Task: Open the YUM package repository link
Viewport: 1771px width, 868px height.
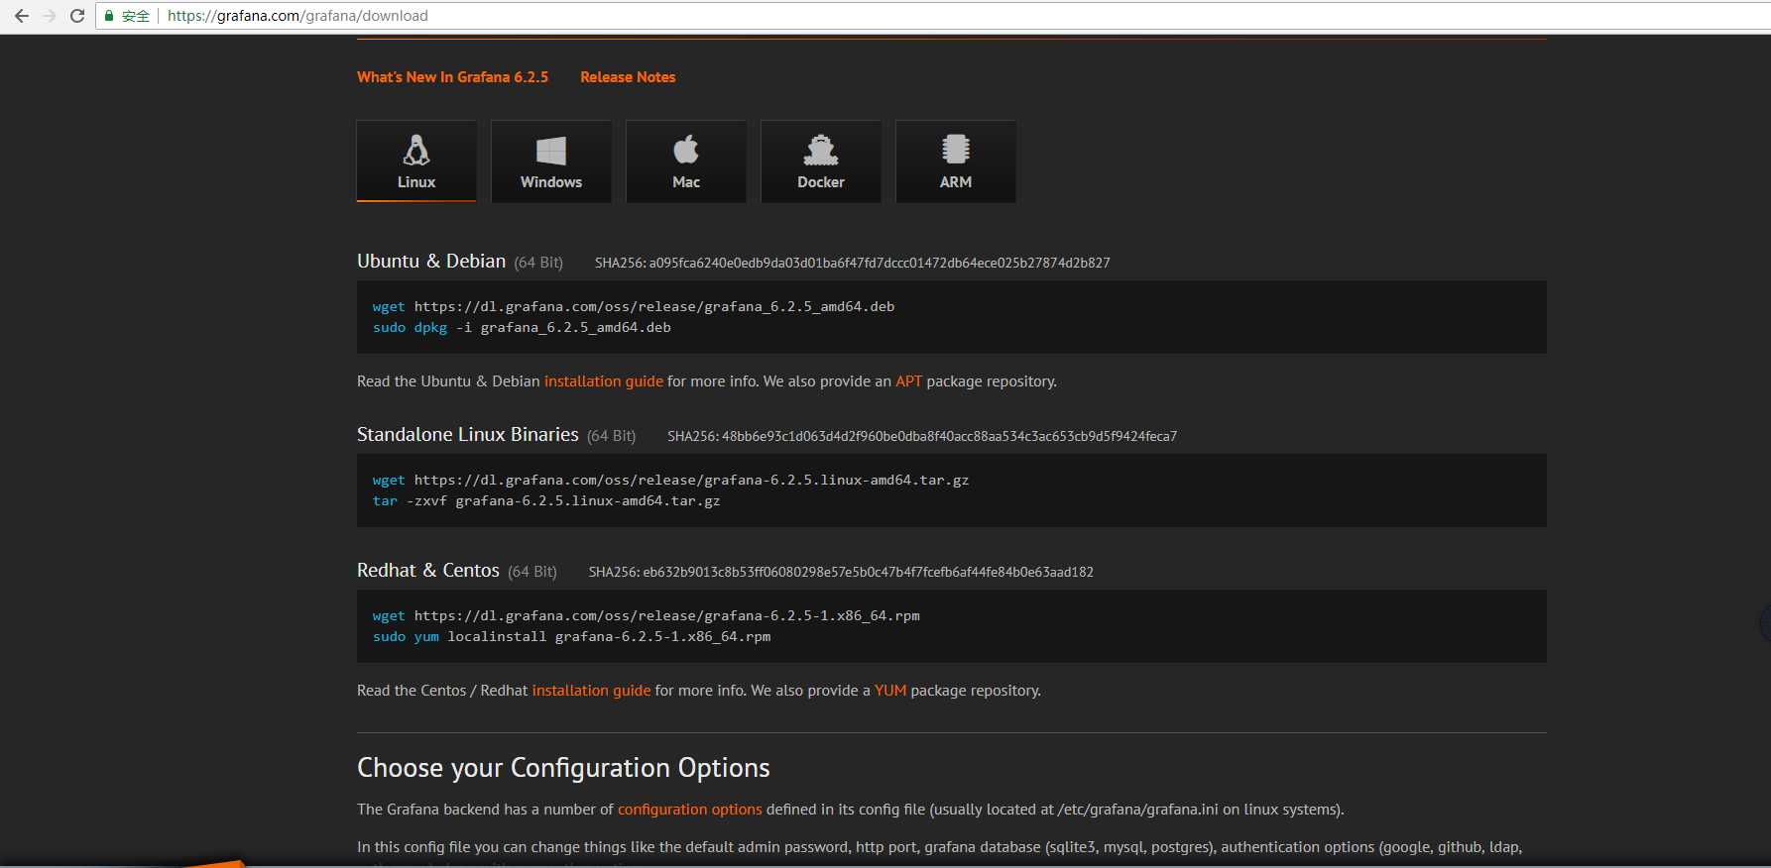Action: pyautogui.click(x=890, y=691)
